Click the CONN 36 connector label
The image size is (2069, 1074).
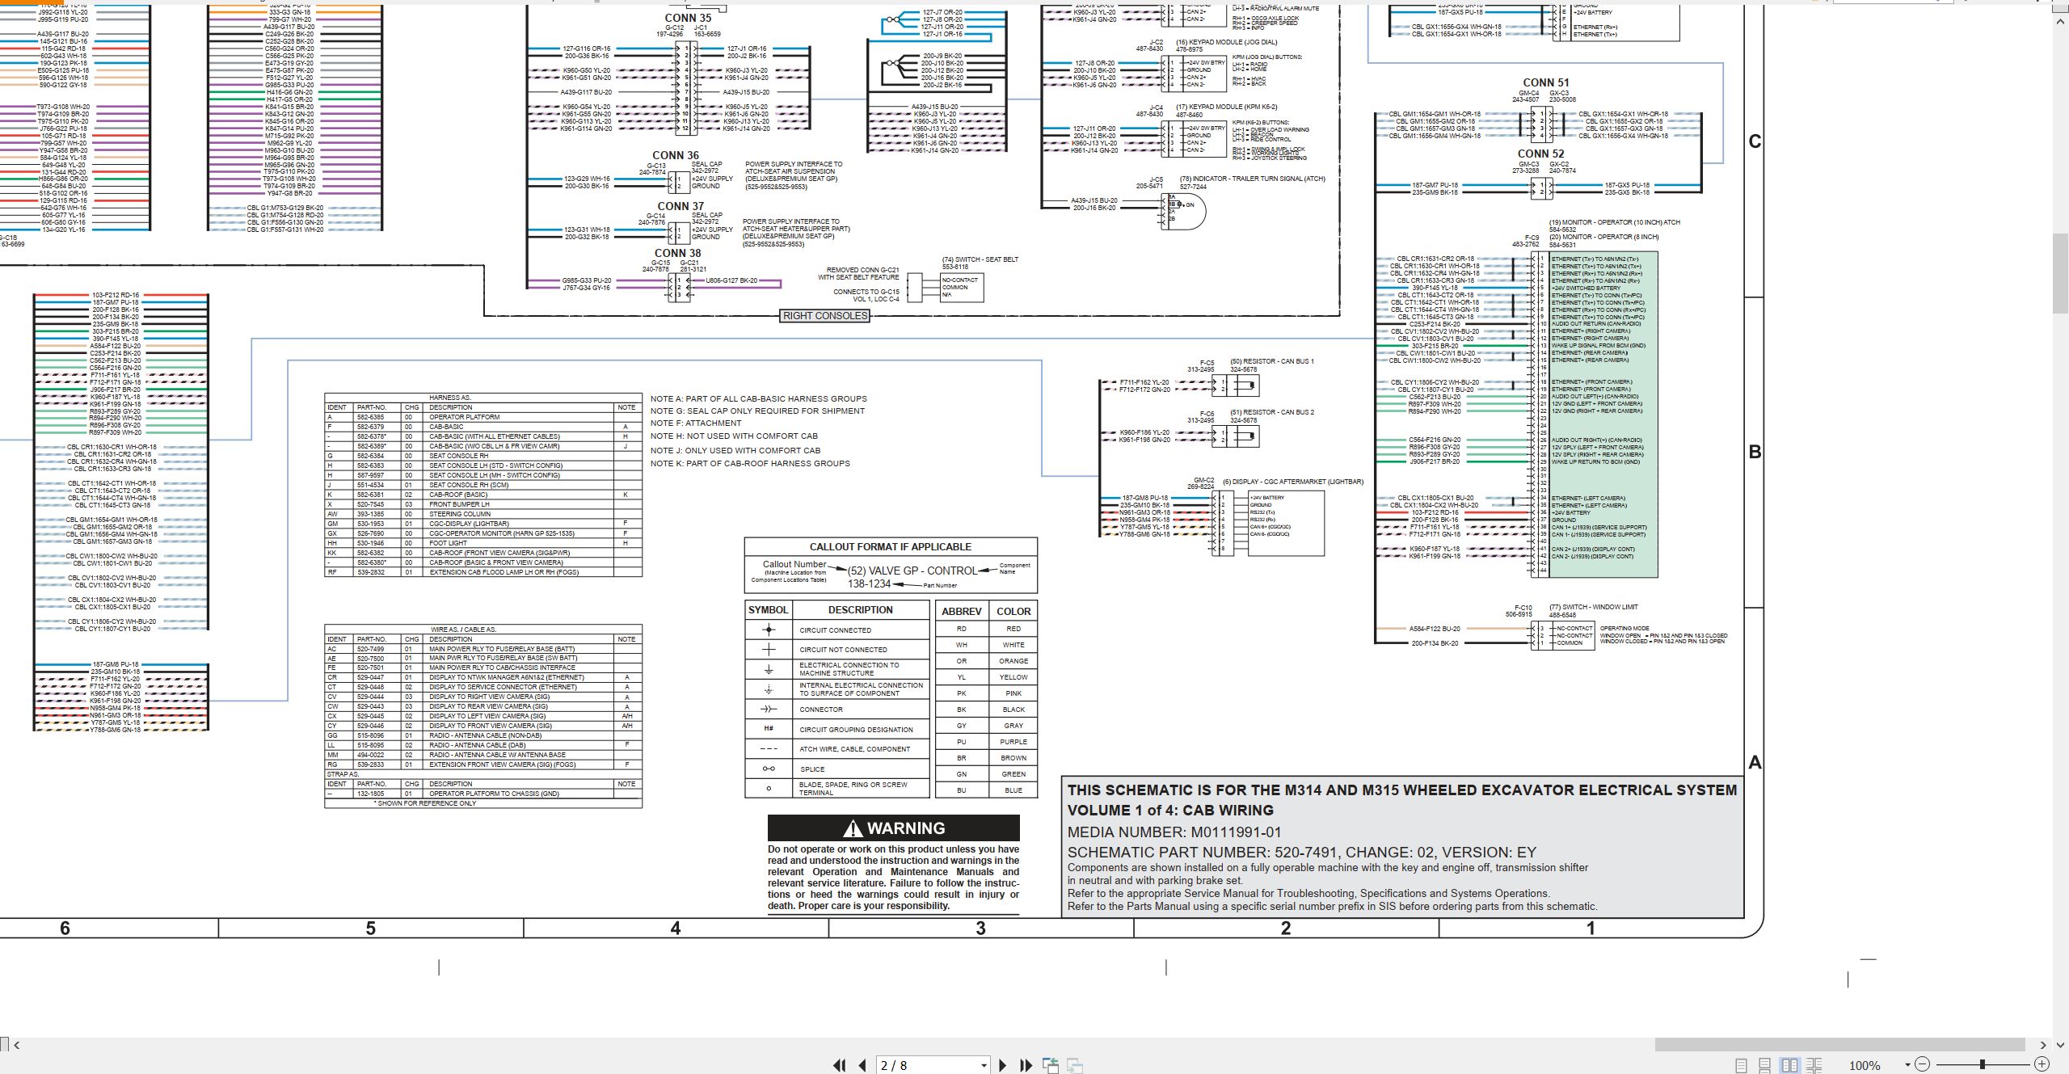click(676, 155)
